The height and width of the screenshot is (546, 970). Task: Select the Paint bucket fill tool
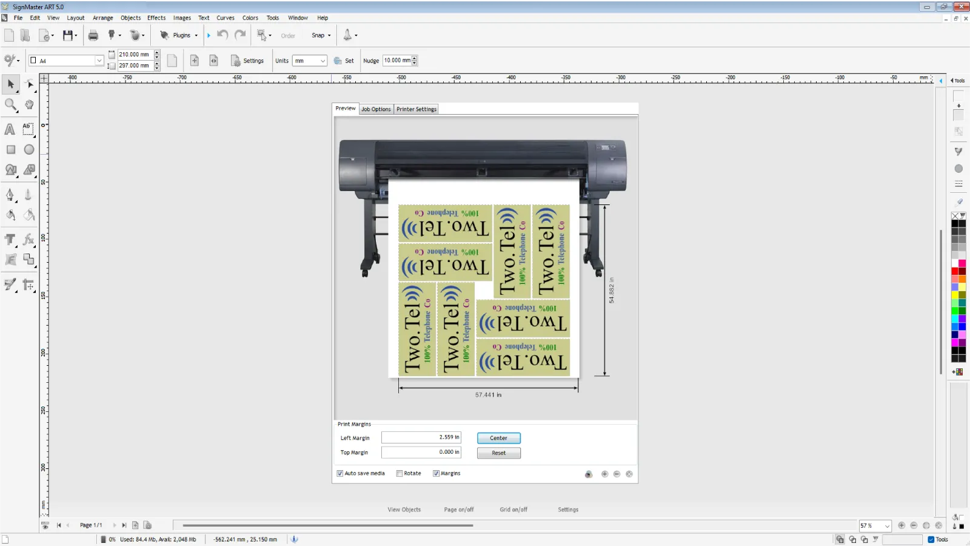(10, 215)
